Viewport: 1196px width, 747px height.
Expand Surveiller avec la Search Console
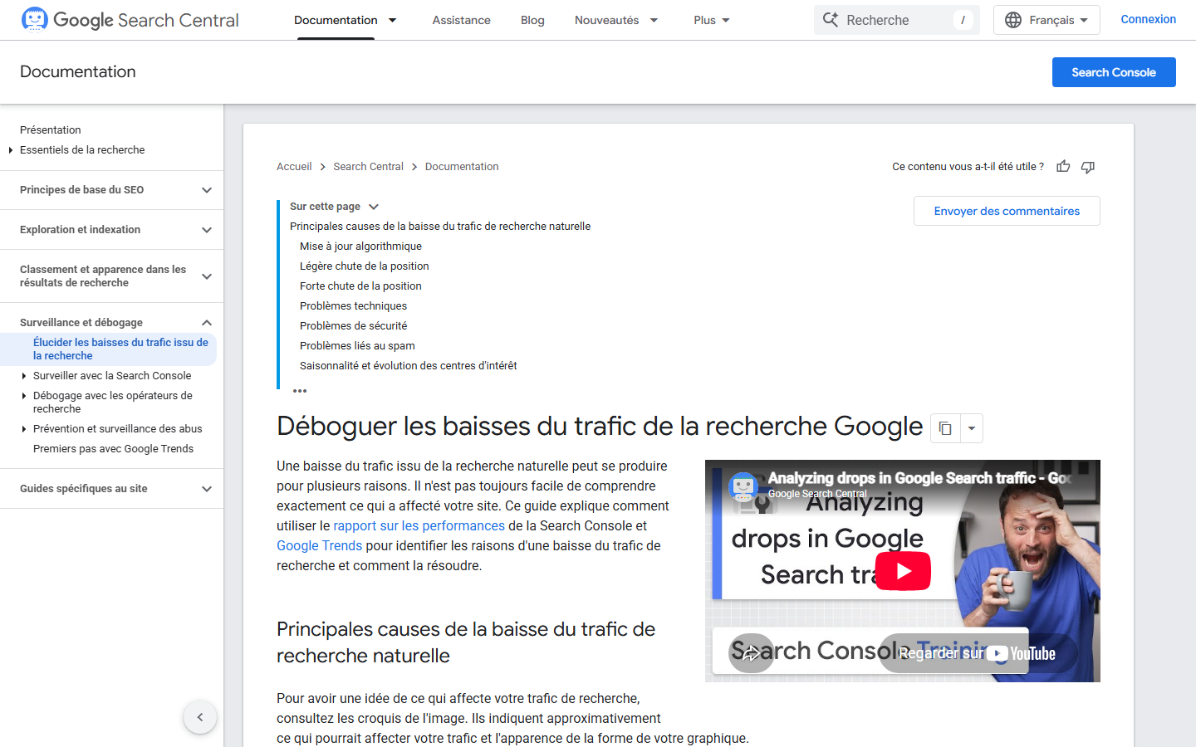24,376
